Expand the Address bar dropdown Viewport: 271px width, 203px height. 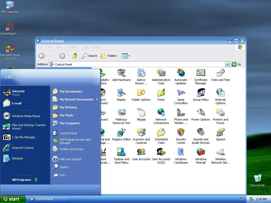[x=227, y=64]
